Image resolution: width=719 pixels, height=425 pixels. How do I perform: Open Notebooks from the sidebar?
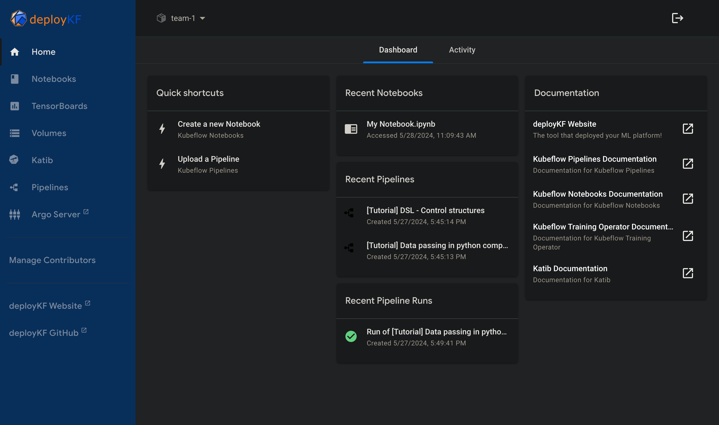[x=67, y=79]
